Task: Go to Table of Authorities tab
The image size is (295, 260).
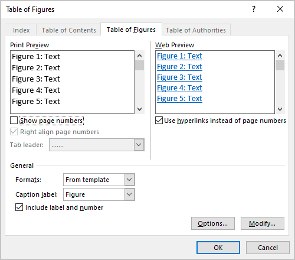Action: [x=196, y=30]
